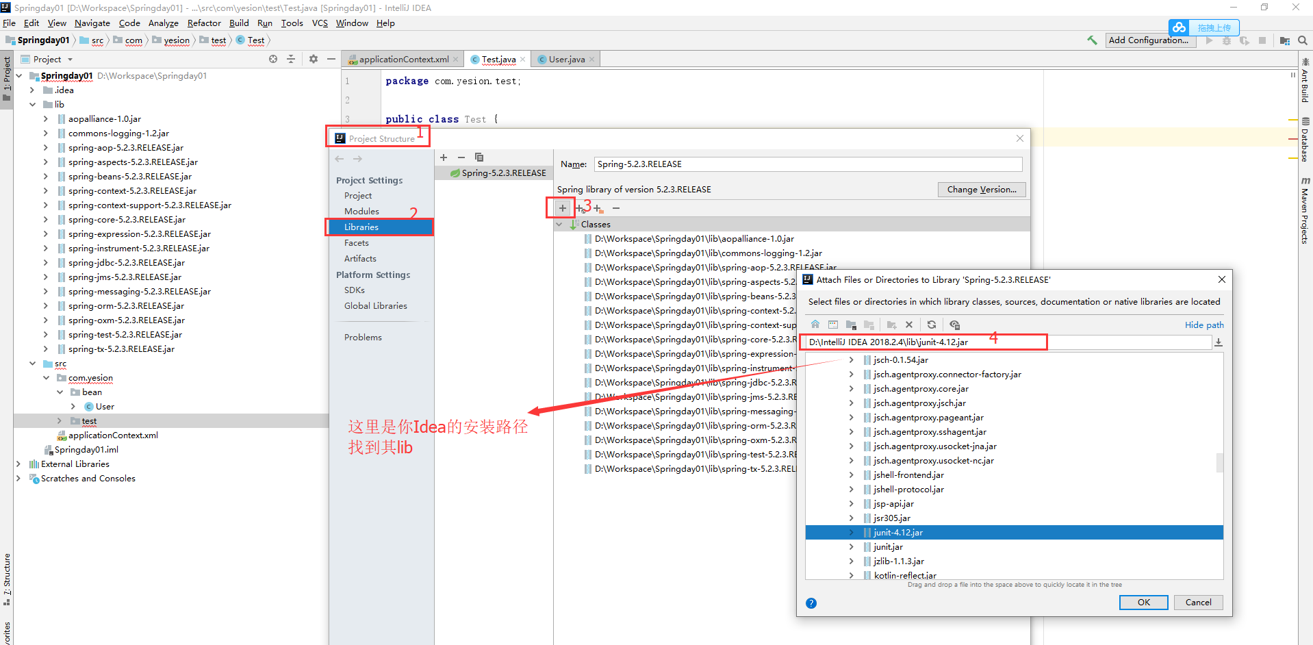Click Collapse All icon in Project panel
1313x645 pixels.
(x=291, y=59)
